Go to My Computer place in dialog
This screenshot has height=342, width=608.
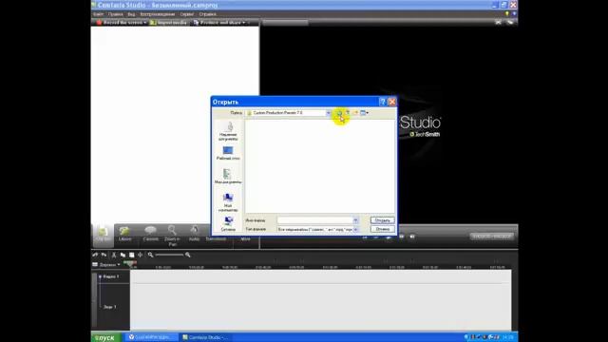(228, 202)
